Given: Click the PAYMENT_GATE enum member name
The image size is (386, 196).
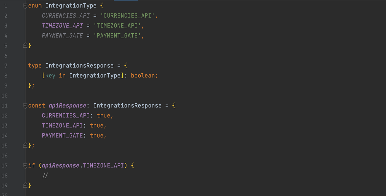Looking at the screenshot, I should point(62,36).
